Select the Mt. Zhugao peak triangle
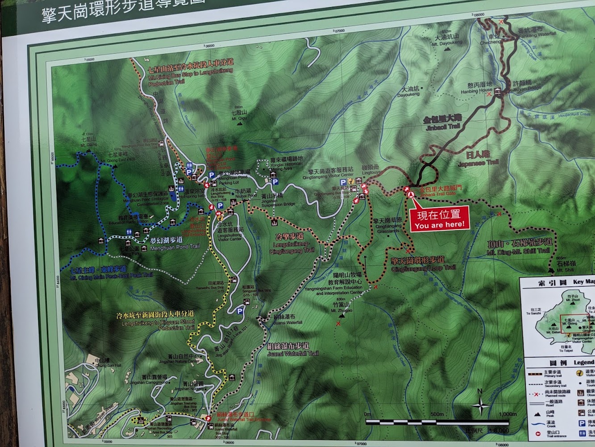Image resolution: width=595 pixels, height=447 pixels. [342, 315]
